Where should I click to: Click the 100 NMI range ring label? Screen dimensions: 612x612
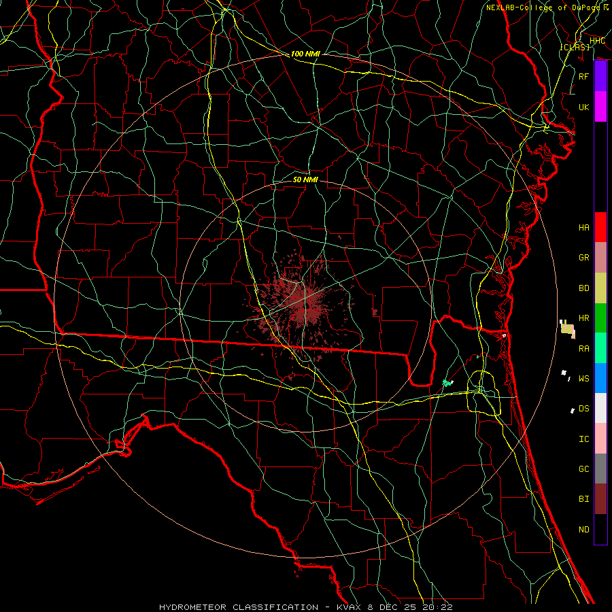pos(305,54)
